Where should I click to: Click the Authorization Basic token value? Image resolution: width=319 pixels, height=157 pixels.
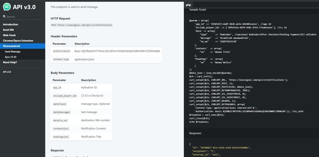[x=117, y=51]
